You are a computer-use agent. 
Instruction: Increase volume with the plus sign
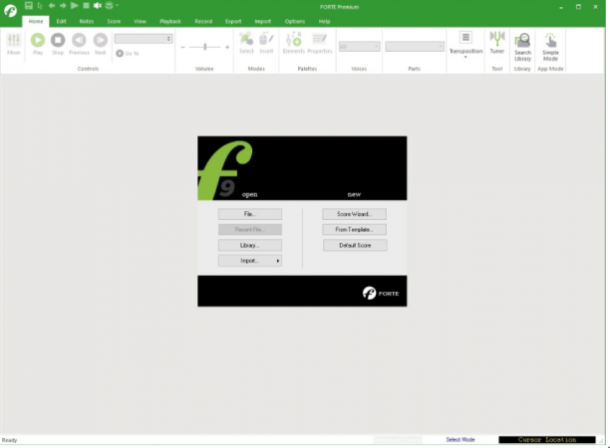coord(227,47)
